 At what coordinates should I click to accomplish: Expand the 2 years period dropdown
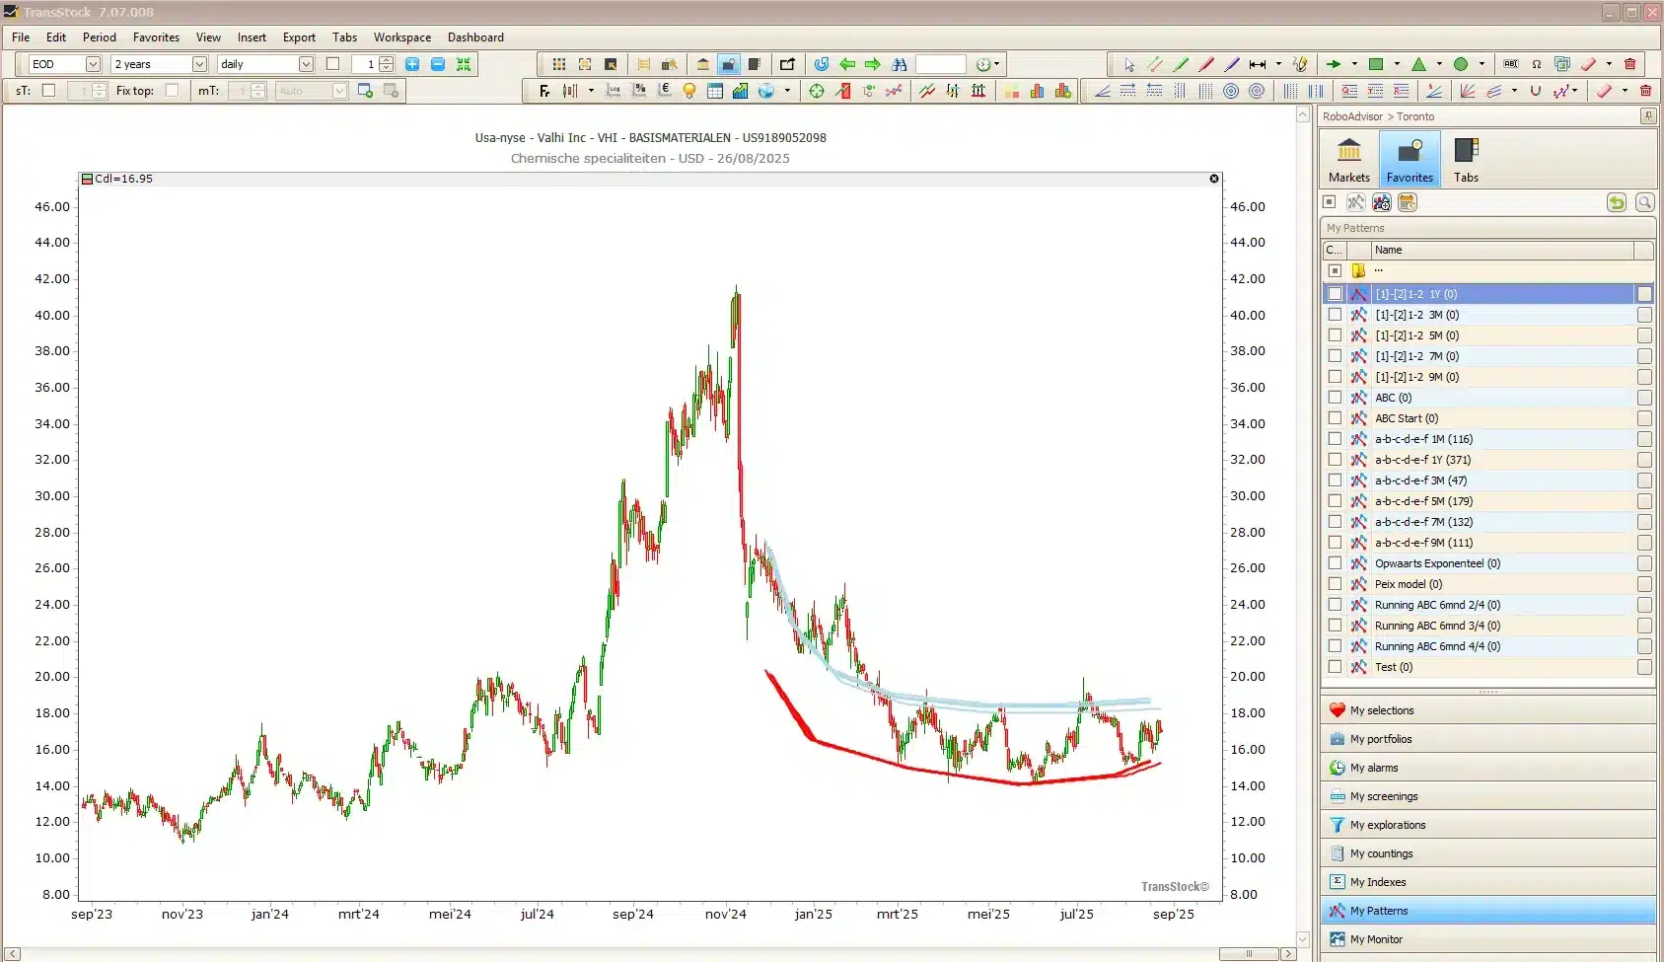click(x=199, y=64)
